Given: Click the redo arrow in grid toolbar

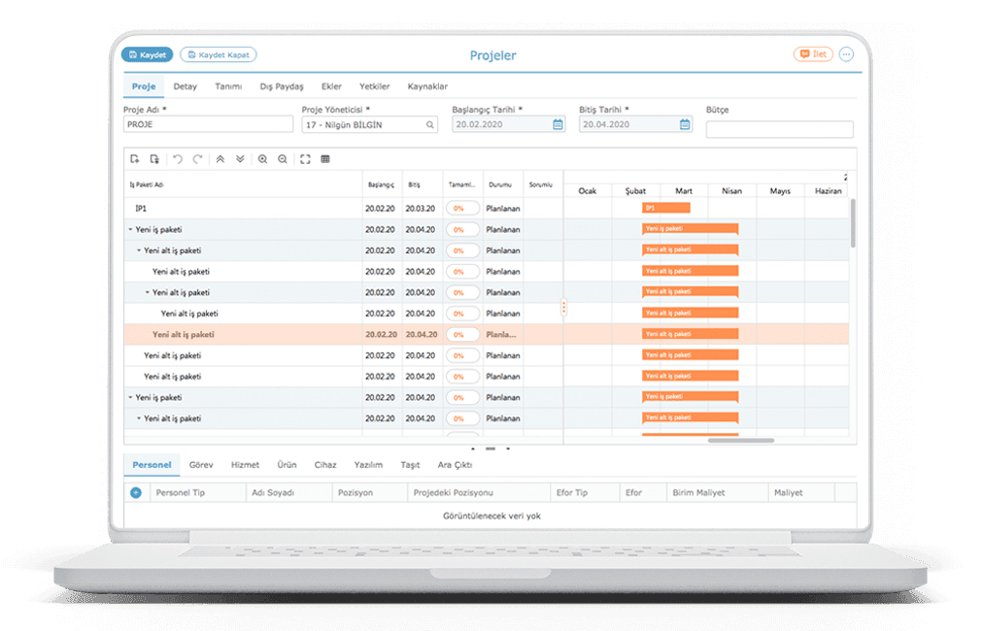Looking at the screenshot, I should [197, 159].
